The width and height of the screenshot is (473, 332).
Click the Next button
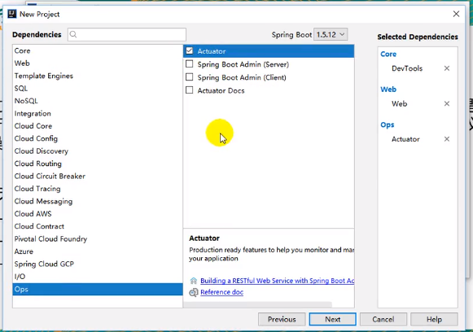click(x=332, y=319)
